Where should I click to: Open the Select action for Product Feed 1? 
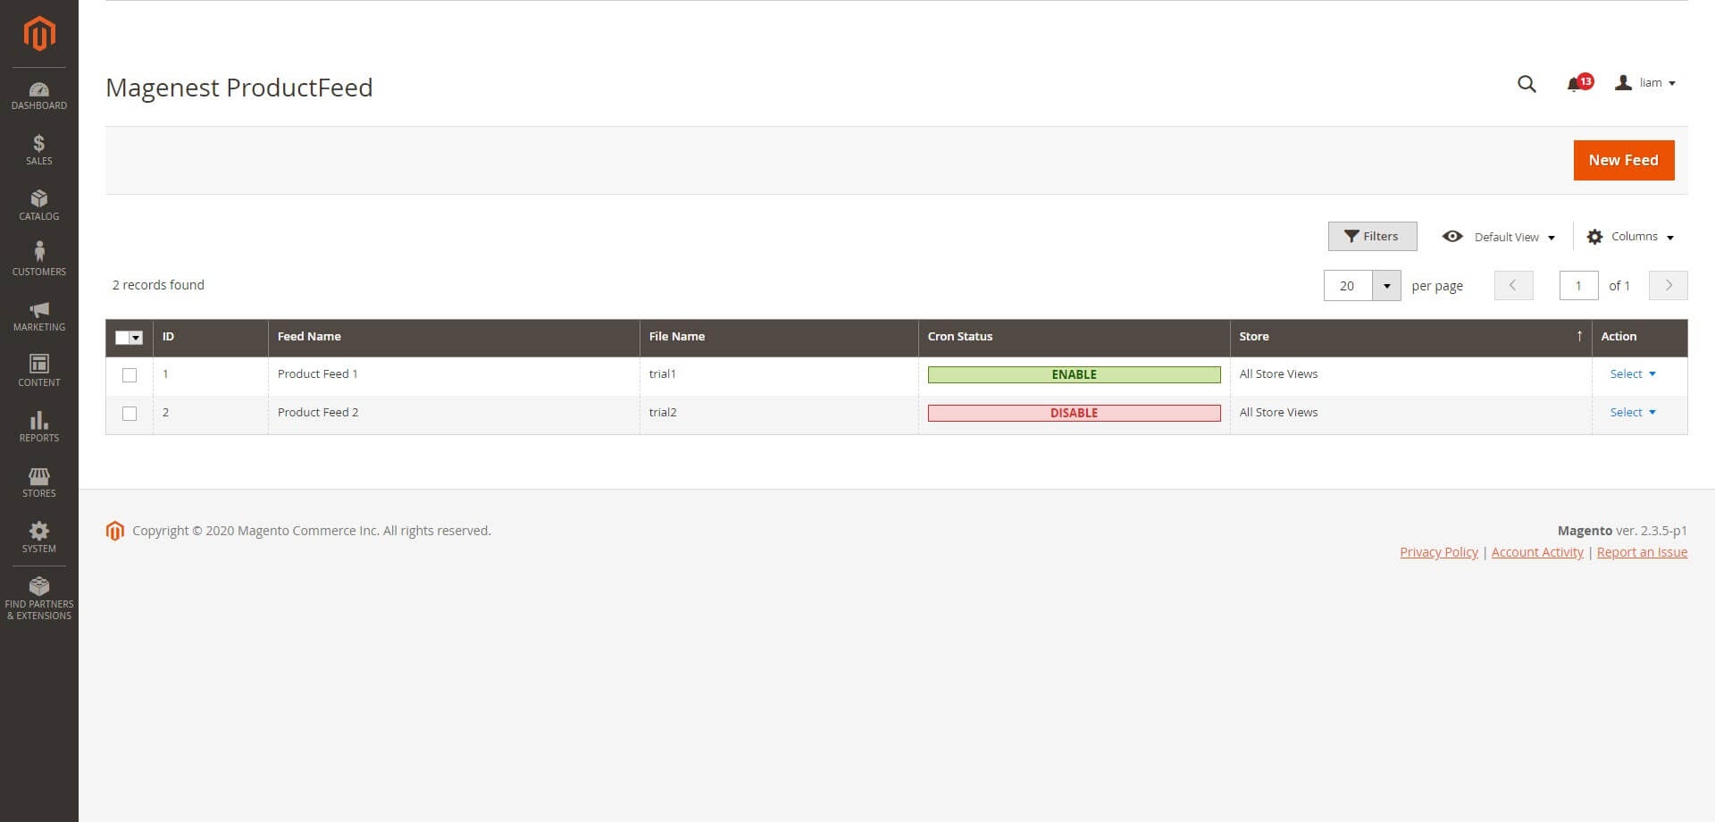pos(1633,374)
